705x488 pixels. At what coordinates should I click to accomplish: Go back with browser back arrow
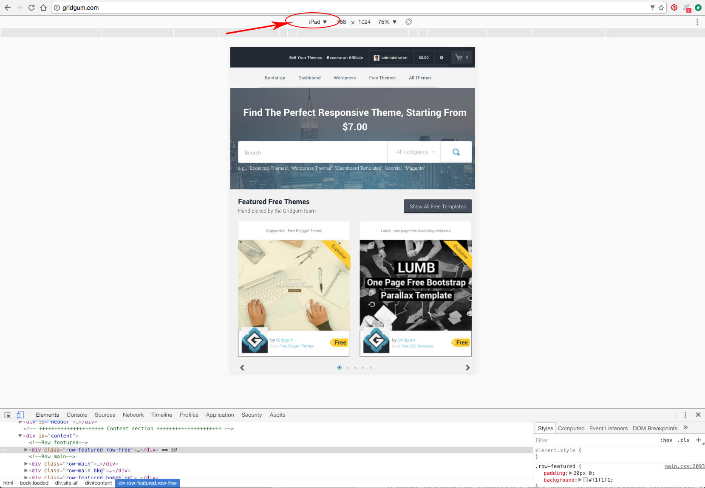click(x=8, y=8)
